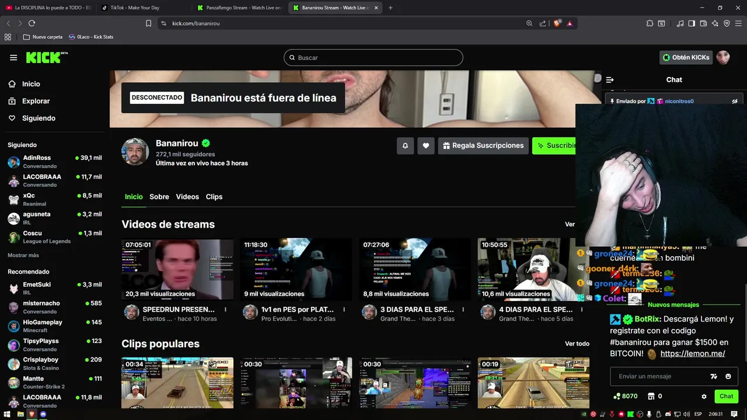
Task: Open Coscu channel in sidebar
Action: pos(55,237)
